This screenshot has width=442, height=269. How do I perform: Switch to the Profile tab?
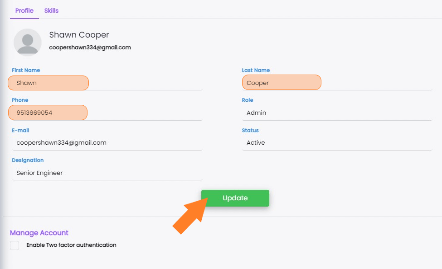(x=24, y=11)
